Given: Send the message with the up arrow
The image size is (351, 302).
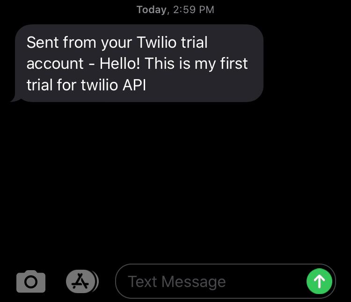Looking at the screenshot, I should click(319, 281).
